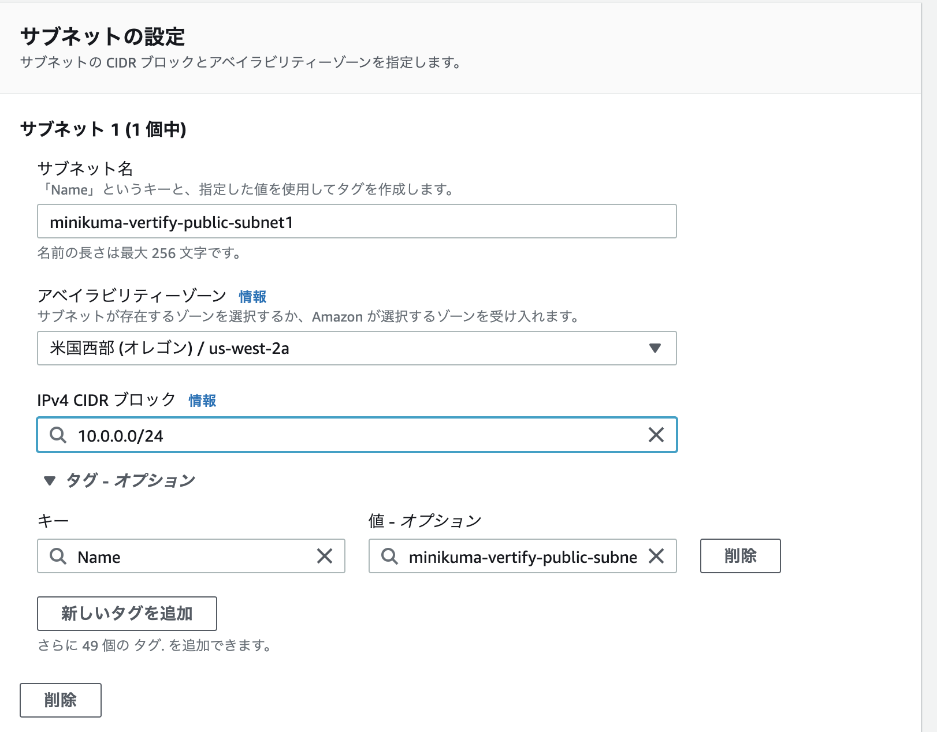This screenshot has height=732, width=937.
Task: Open 情報 next to アベイラビリティーゾーン
Action: pos(252,296)
